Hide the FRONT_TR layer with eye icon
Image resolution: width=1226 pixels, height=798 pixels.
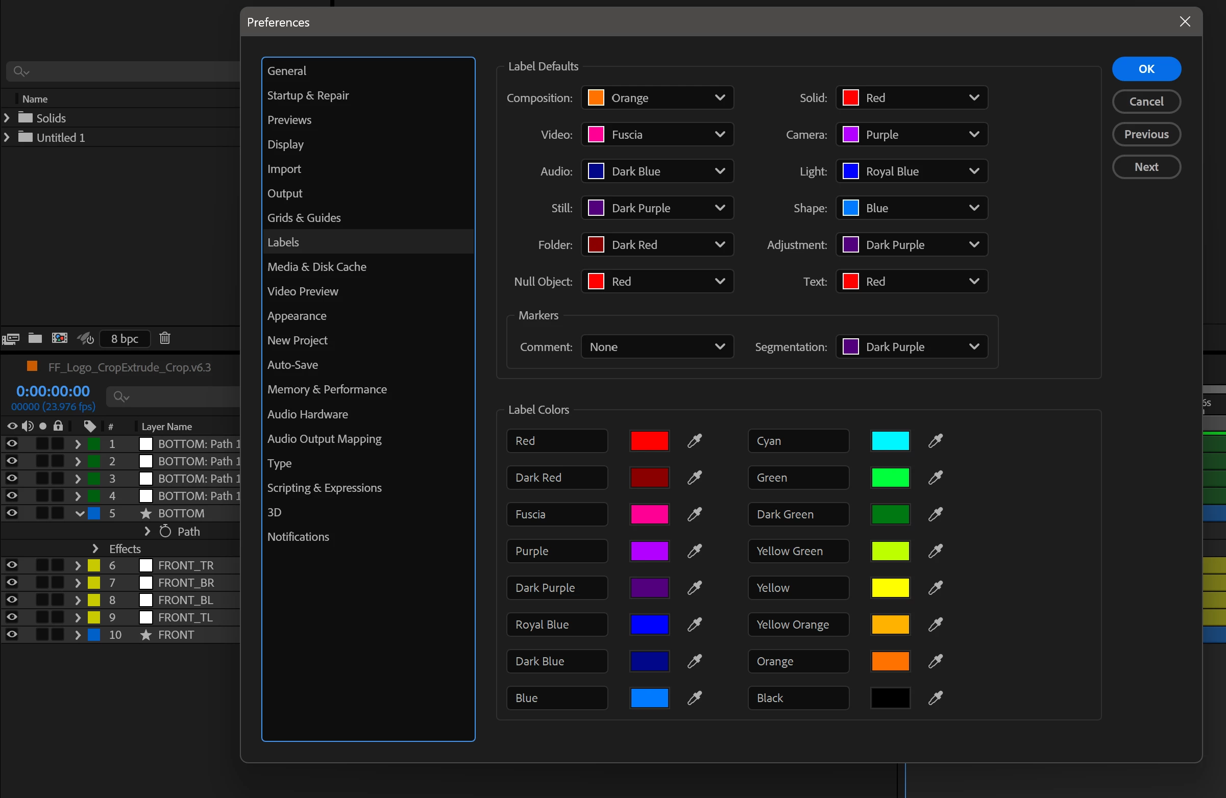click(12, 565)
